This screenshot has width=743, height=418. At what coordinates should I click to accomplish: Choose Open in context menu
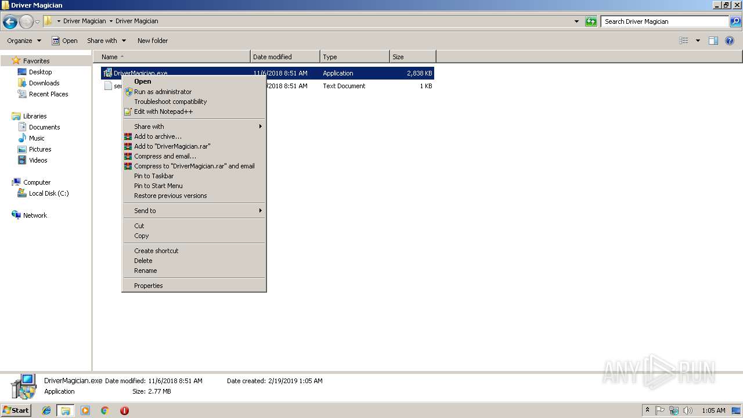click(x=194, y=82)
